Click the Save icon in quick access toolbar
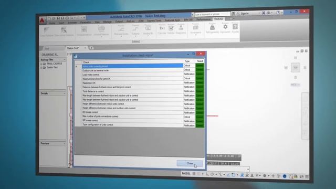This screenshot has width=336, height=189. pyautogui.click(x=58, y=18)
